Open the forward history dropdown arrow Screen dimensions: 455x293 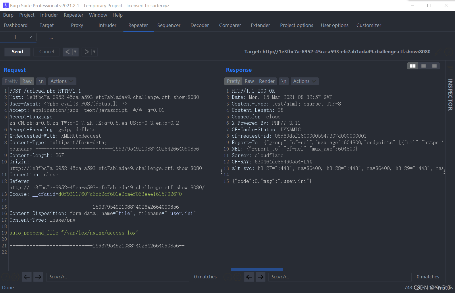click(x=94, y=52)
